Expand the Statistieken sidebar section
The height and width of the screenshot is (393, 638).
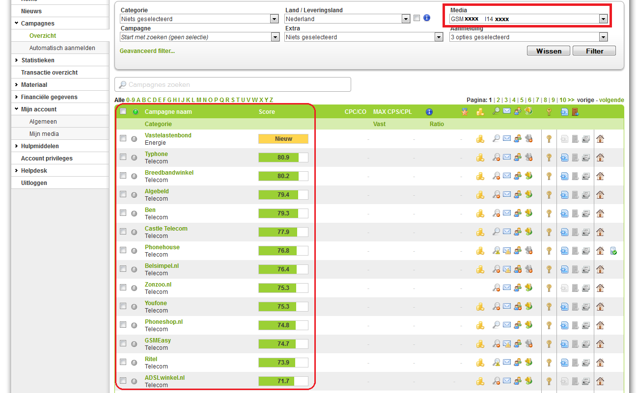coord(38,60)
